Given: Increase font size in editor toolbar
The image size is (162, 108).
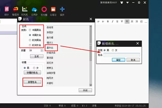Looking at the screenshot, I should click(x=98, y=21).
